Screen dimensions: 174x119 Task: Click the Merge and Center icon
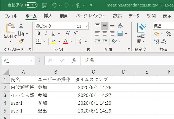click(x=120, y=33)
